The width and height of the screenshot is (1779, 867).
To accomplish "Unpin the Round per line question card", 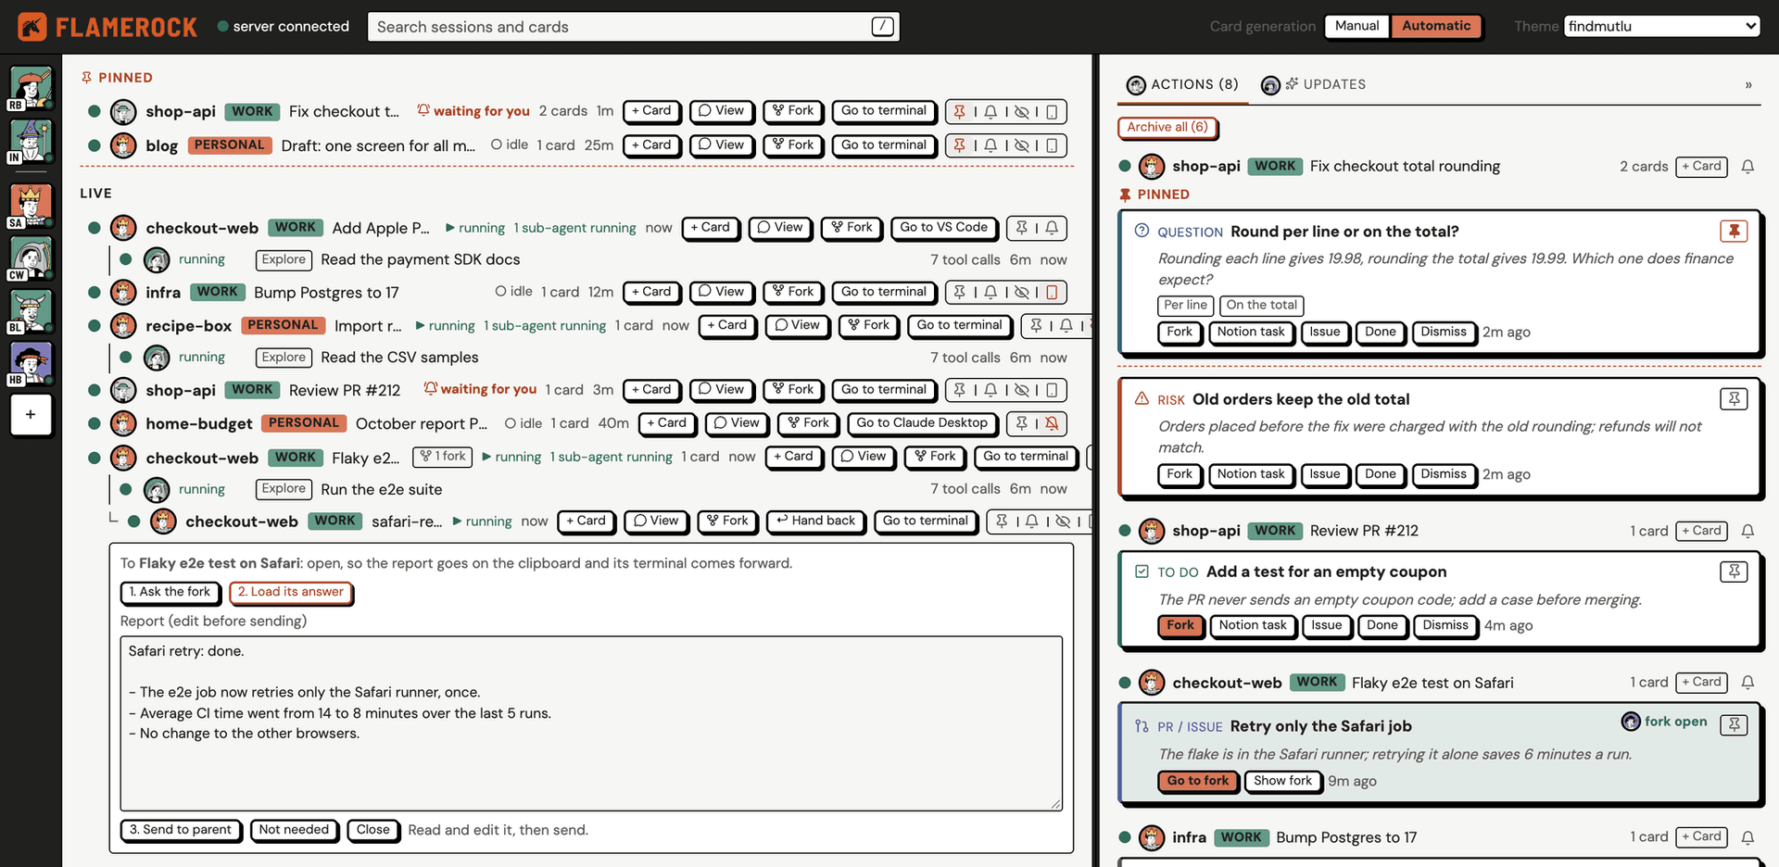I will (x=1734, y=231).
